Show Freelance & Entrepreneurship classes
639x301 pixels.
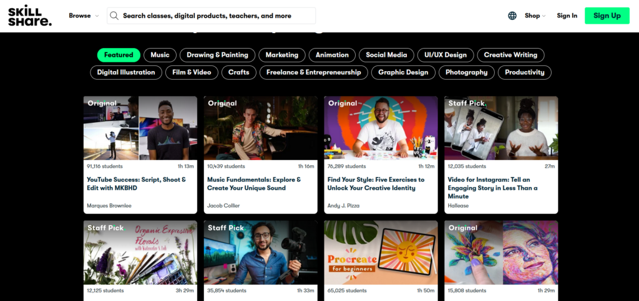click(x=313, y=72)
